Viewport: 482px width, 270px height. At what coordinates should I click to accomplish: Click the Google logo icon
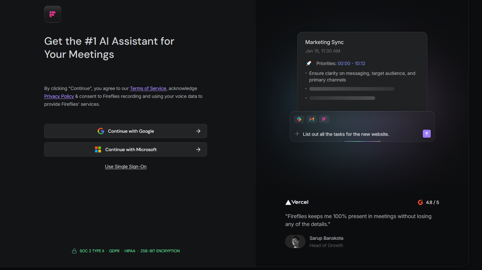[x=101, y=131]
